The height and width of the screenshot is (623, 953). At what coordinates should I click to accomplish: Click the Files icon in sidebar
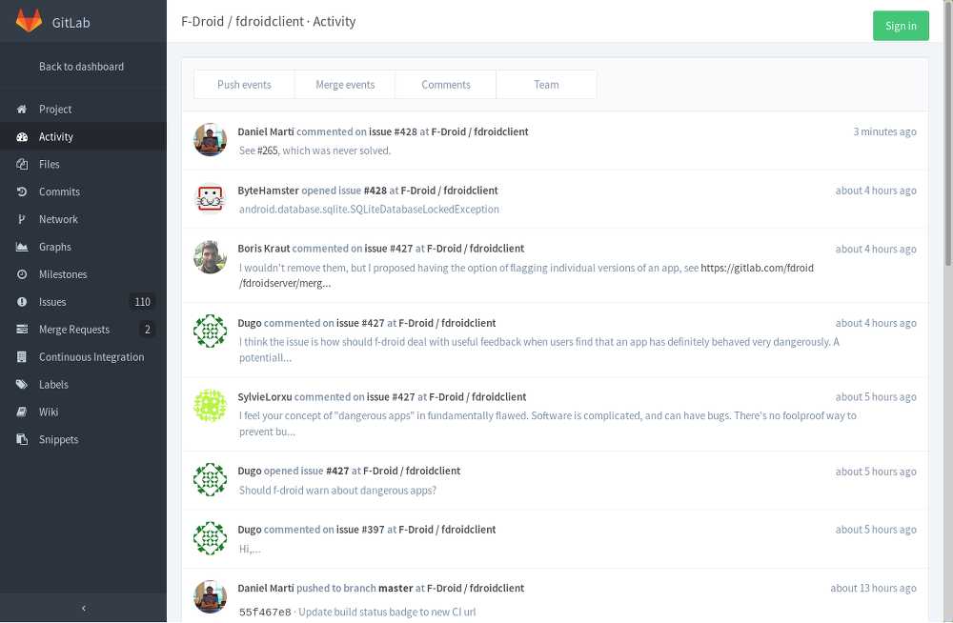click(22, 165)
